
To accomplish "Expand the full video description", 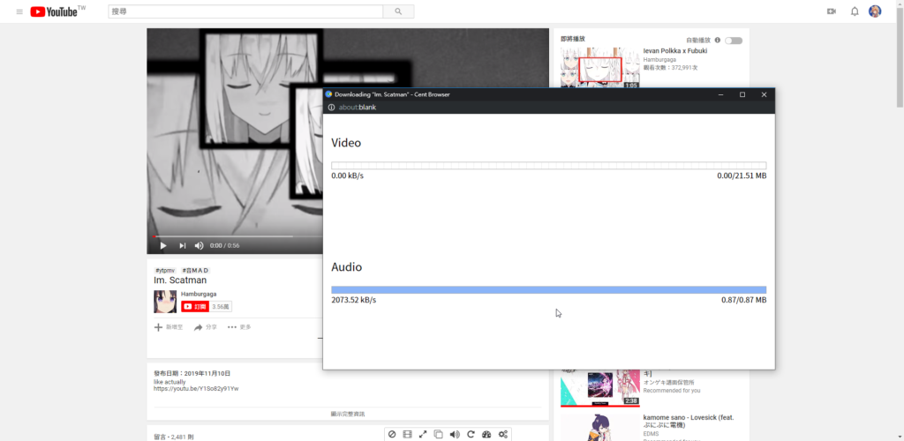I will point(347,414).
